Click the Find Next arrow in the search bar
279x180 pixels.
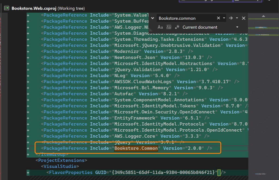click(231, 18)
